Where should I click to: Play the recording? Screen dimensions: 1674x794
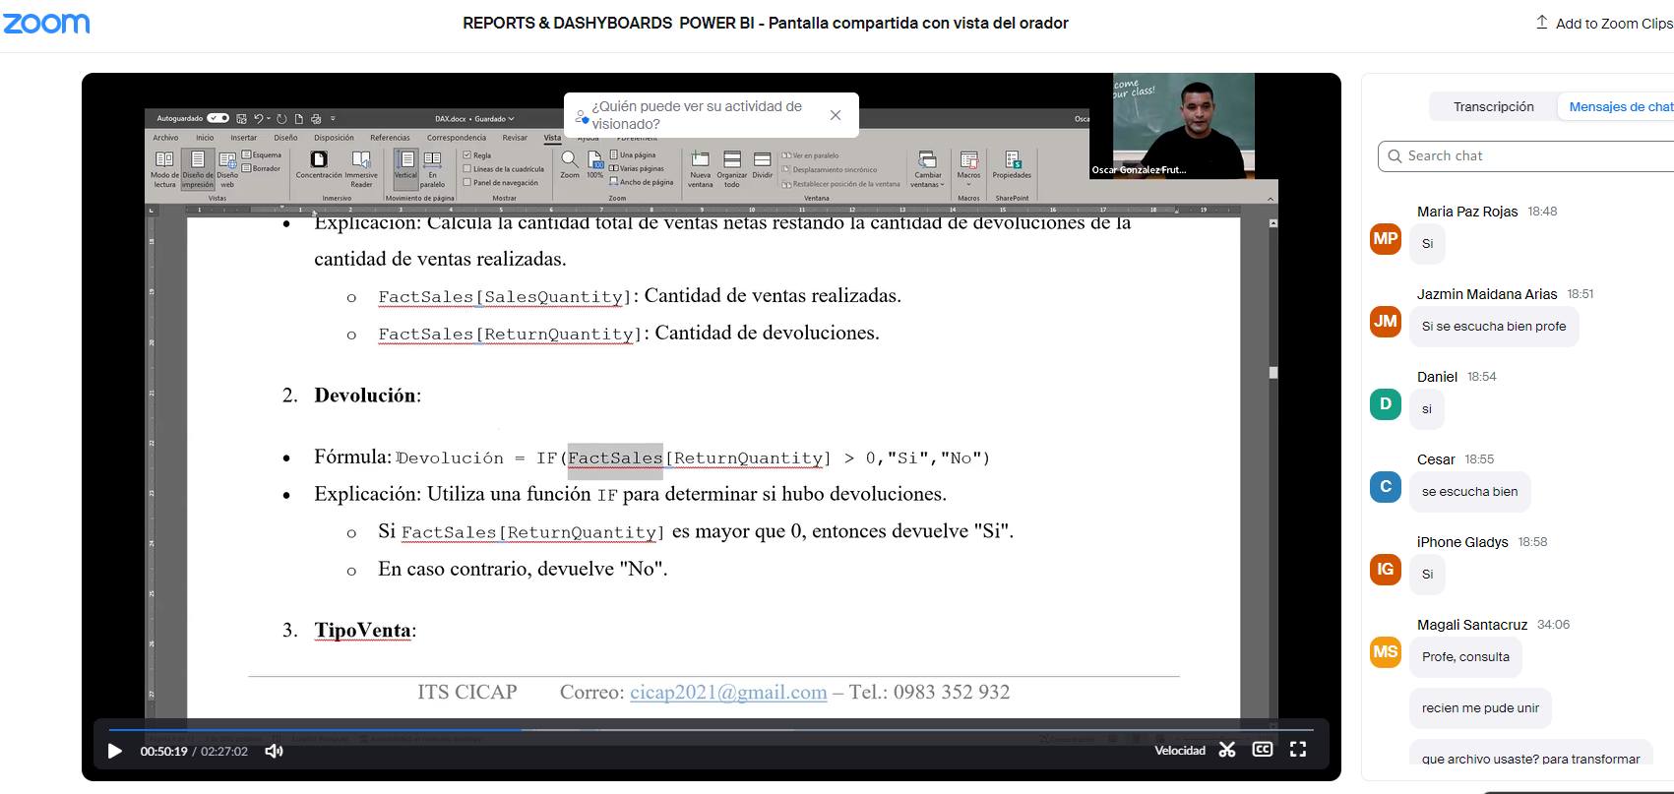(x=114, y=751)
